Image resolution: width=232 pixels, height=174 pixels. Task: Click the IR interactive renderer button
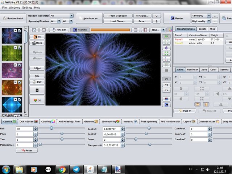[x=37, y=37]
